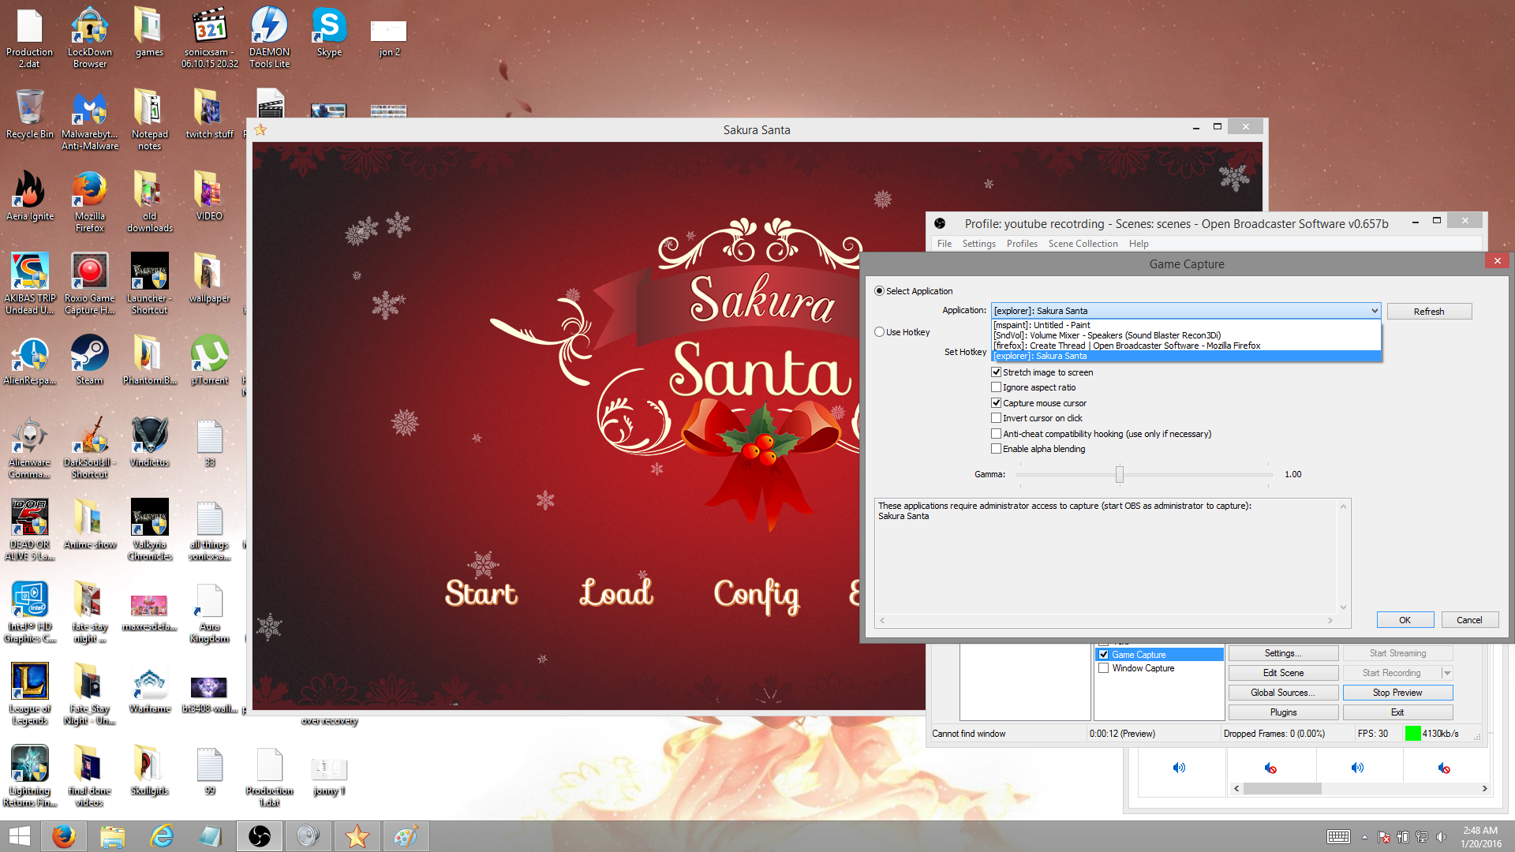Uncheck the Game Capture source
The height and width of the screenshot is (852, 1515).
point(1103,655)
